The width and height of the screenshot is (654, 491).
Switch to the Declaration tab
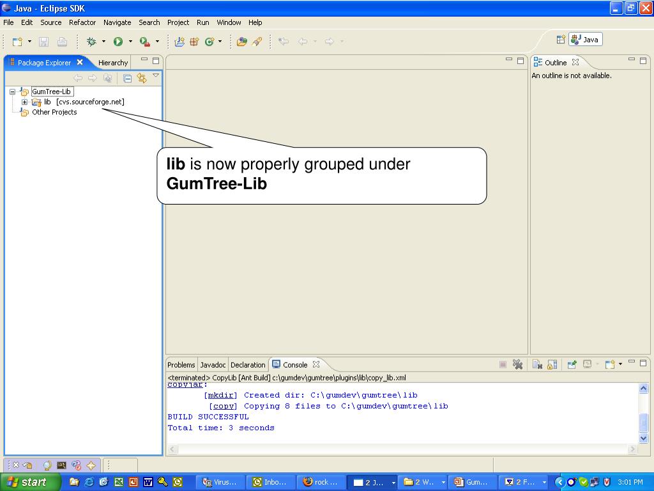pyautogui.click(x=248, y=365)
